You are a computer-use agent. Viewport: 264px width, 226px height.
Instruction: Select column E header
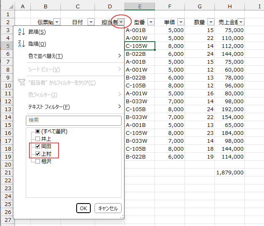[x=139, y=6]
